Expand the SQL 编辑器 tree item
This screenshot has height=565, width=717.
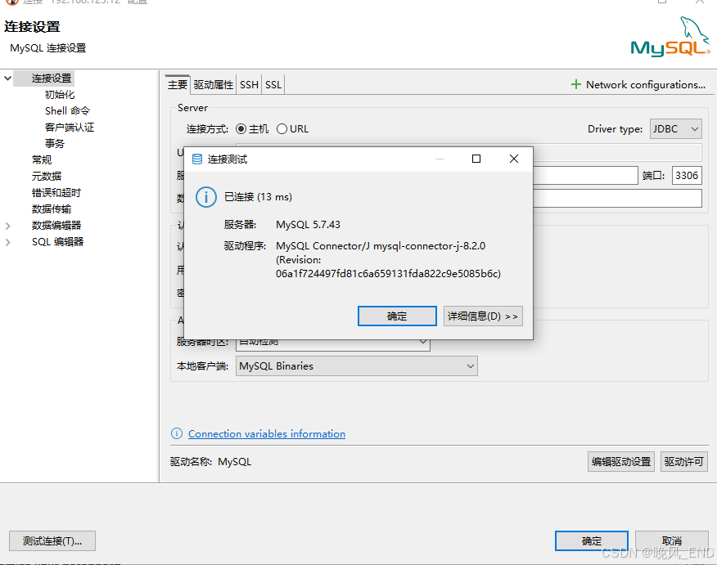tap(10, 241)
